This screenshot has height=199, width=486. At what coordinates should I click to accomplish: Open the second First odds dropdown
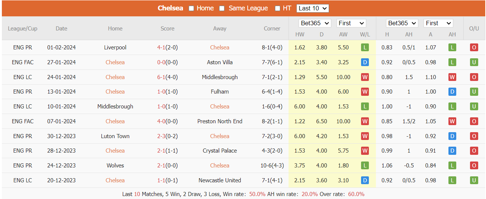(438, 23)
